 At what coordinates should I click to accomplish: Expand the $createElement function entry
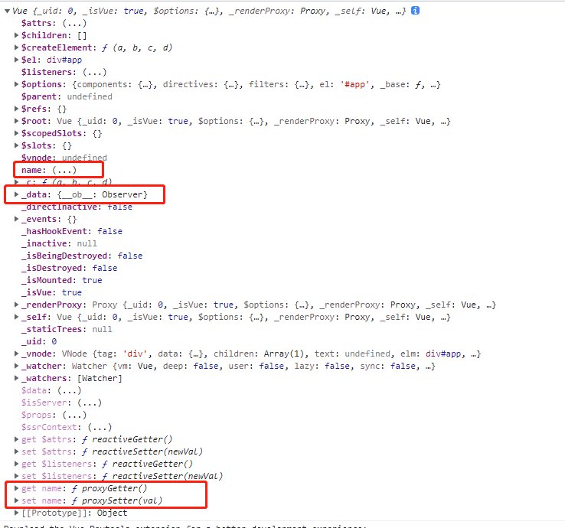(x=17, y=48)
